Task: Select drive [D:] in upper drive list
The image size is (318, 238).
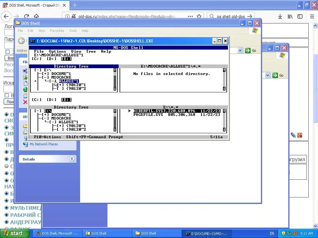Action: tap(52, 59)
